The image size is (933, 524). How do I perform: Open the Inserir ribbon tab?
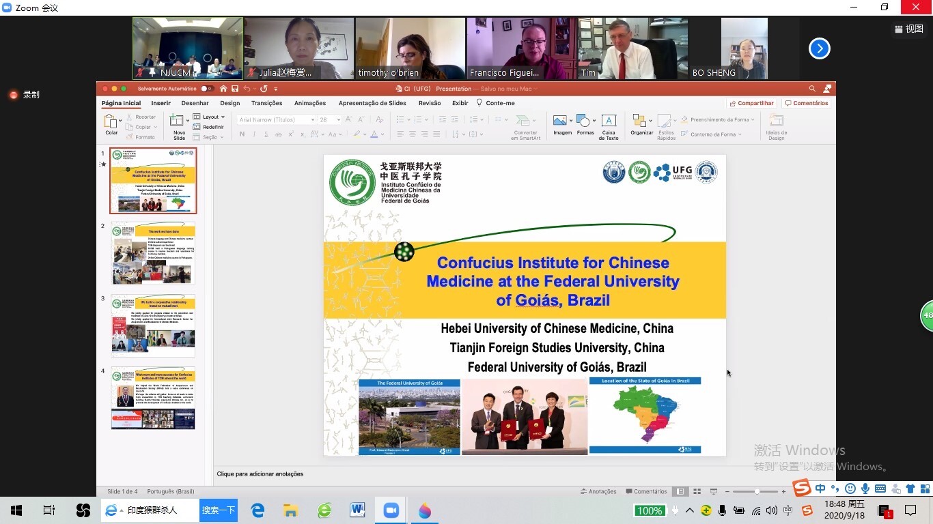click(x=161, y=103)
